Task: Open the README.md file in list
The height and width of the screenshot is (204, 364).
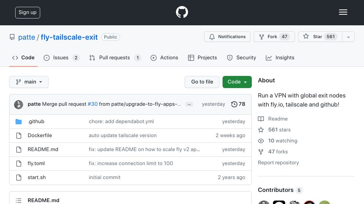Action: pos(43,150)
